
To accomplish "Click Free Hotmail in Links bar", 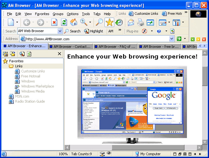I will click(172, 14).
